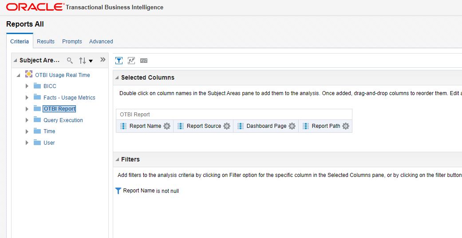Click the Reports All analysis title

point(25,24)
